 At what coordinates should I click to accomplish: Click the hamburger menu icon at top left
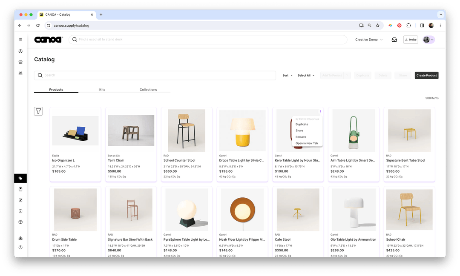[20, 40]
